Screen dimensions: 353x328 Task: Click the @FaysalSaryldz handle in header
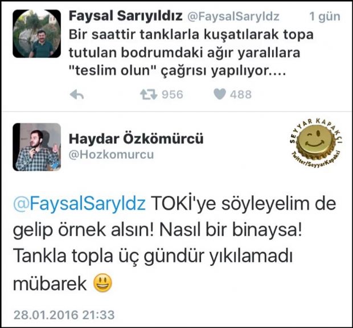(233, 17)
